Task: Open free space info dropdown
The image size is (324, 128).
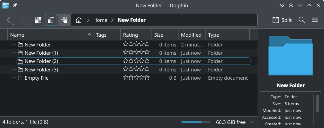Action: [252, 122]
